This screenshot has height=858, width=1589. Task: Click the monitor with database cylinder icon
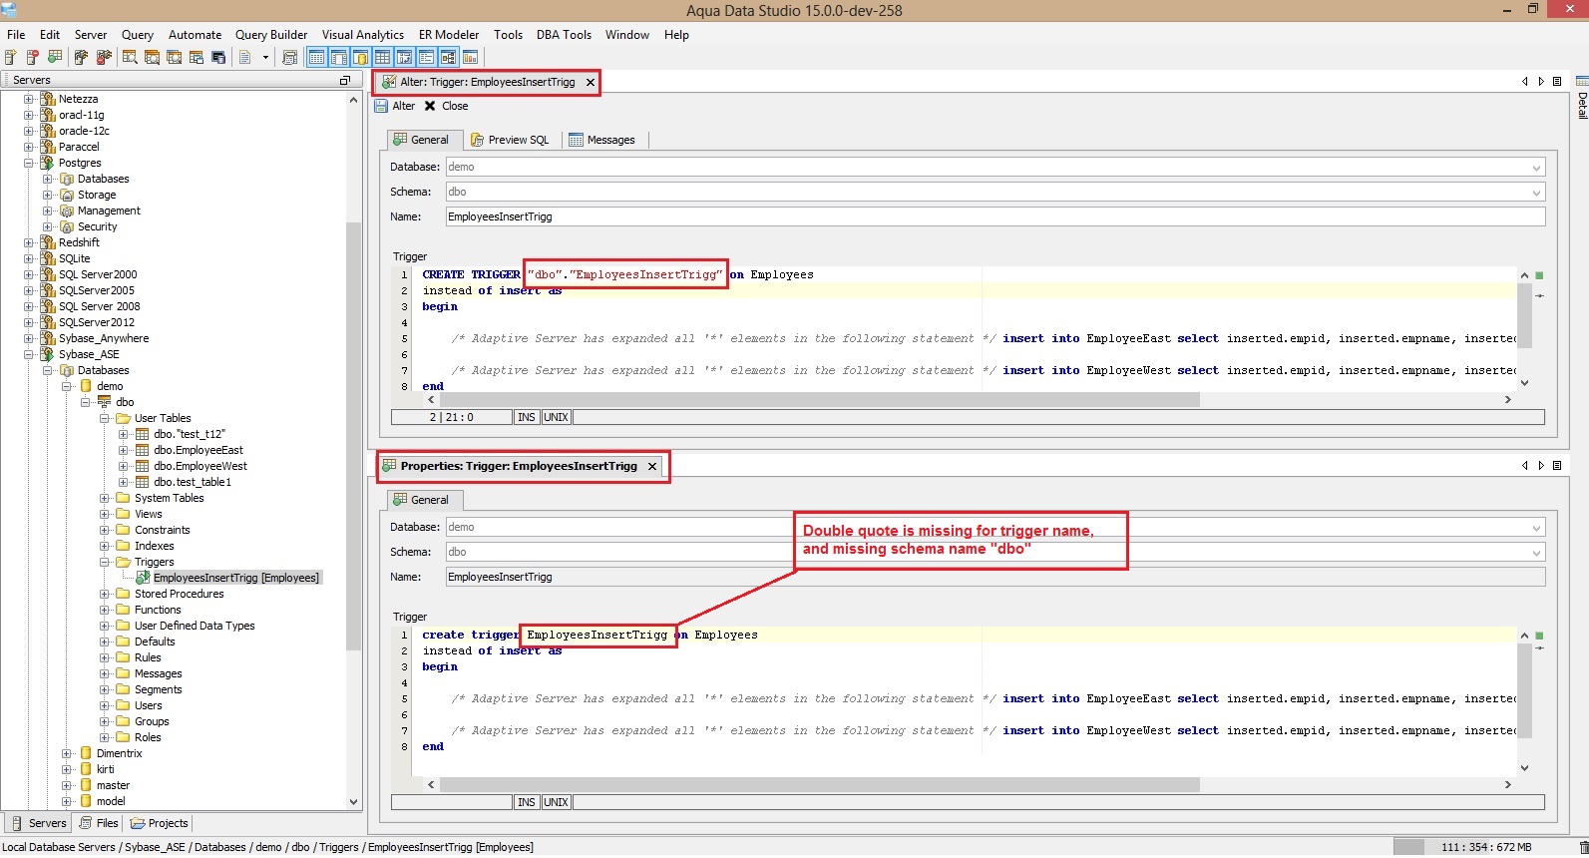pos(217,57)
